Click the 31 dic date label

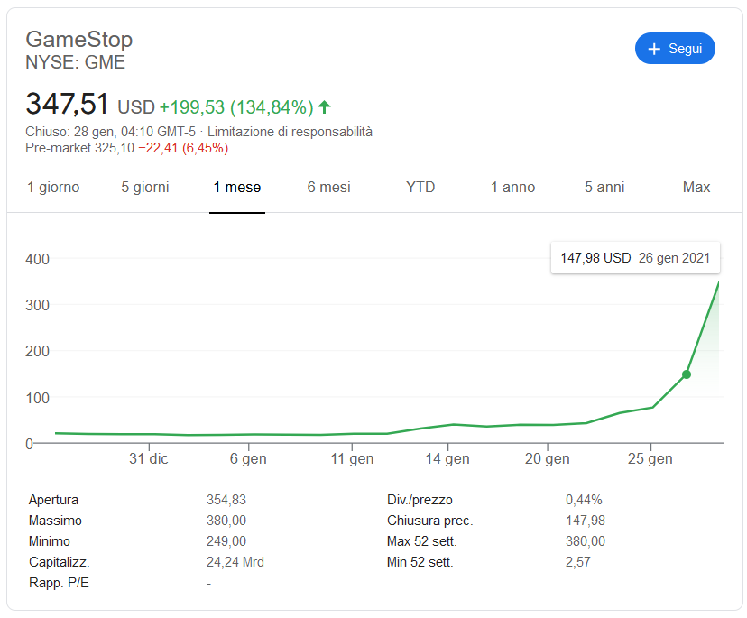tap(148, 459)
